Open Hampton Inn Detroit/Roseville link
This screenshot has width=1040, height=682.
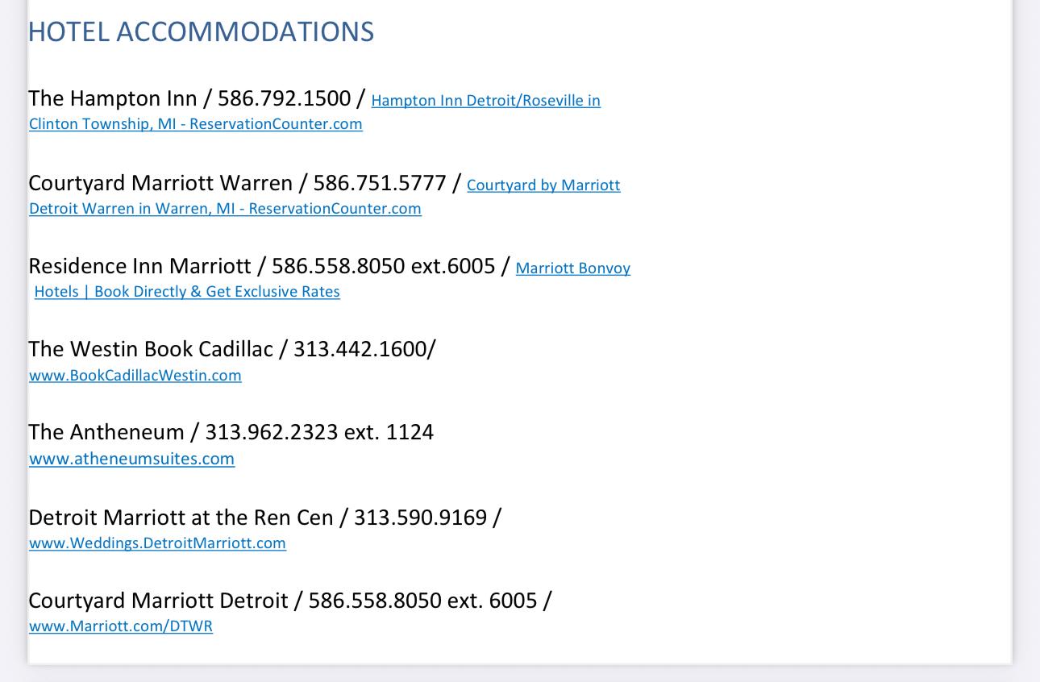click(485, 101)
